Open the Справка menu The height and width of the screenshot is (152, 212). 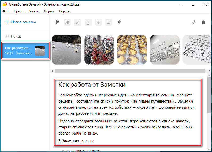click(65, 11)
